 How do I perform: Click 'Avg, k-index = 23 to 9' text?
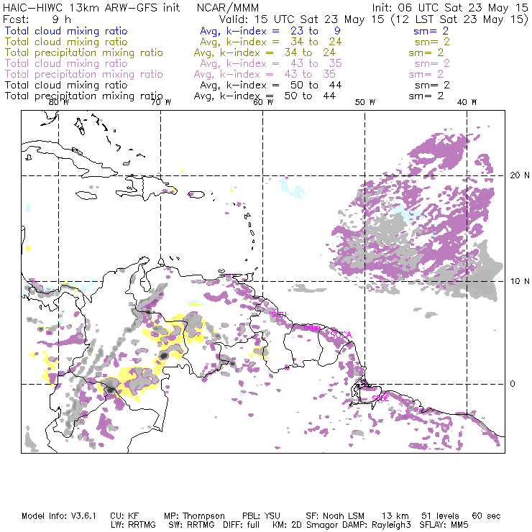pos(270,31)
